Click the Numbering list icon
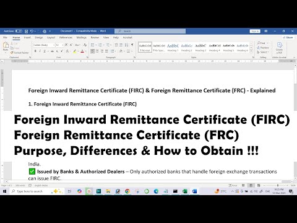 point(100,45)
